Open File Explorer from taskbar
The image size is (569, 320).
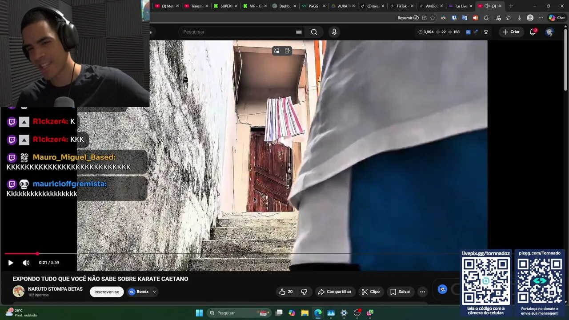pyautogui.click(x=305, y=313)
